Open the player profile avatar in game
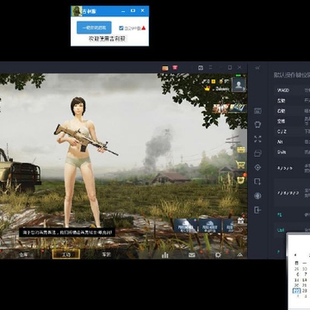The width and height of the screenshot is (310, 310). click(x=239, y=85)
